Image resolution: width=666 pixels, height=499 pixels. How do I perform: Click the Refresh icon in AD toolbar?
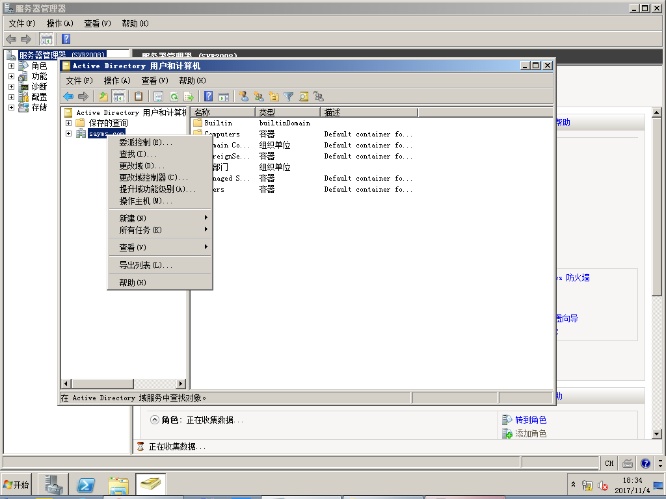point(174,97)
